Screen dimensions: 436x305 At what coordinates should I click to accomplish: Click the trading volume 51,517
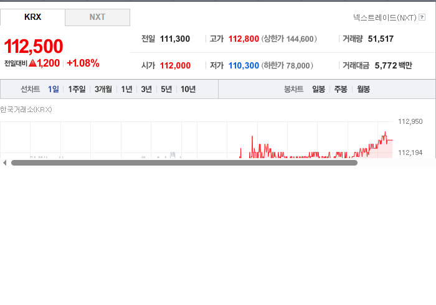381,39
